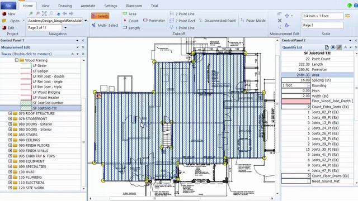Switch to the View tab
The image size is (358, 201).
coord(45,6)
